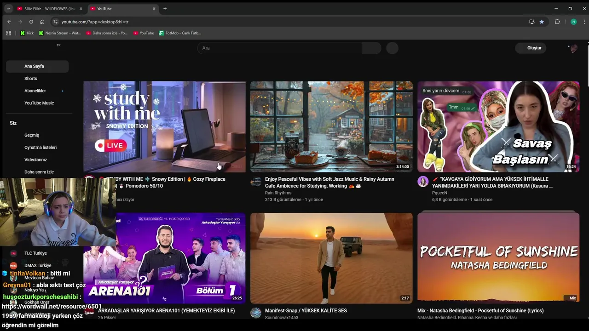Screen dimensions: 589x331
Task: Click the Enjoy Peaceful Vibes video title
Action: (x=329, y=183)
